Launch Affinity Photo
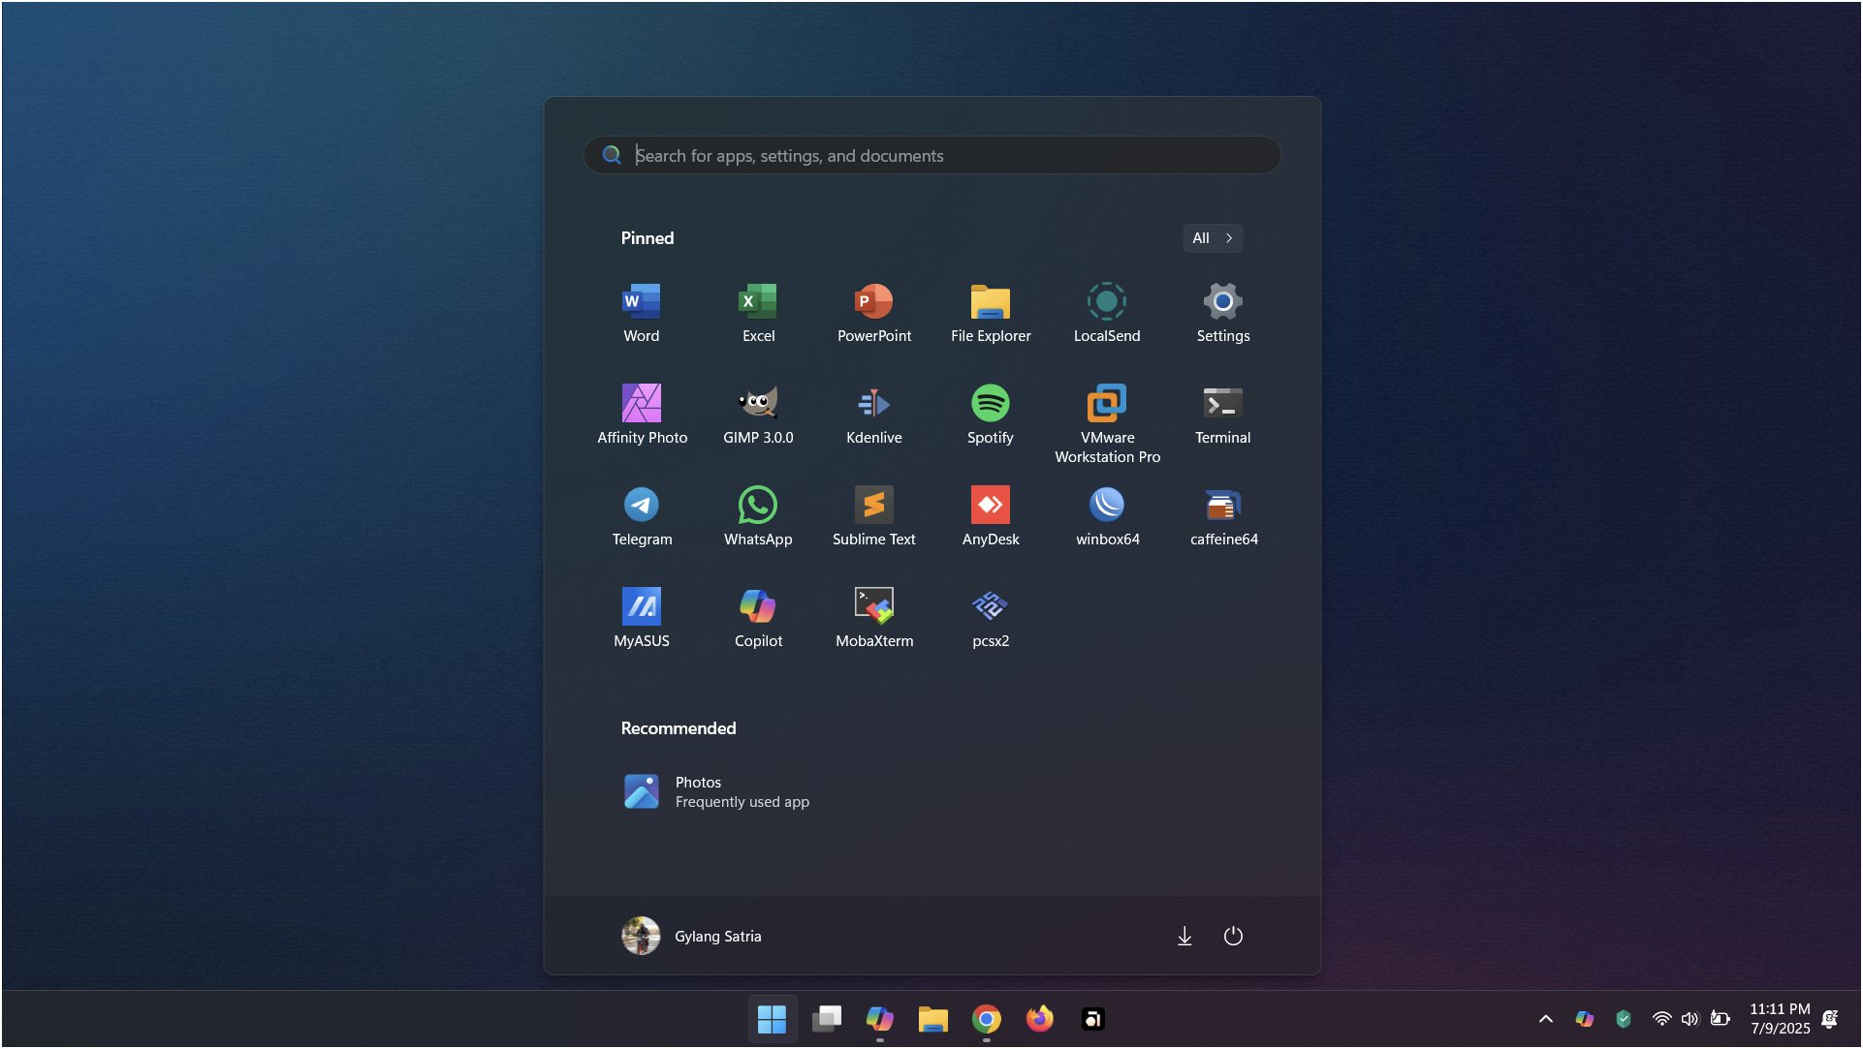Screen dimensions: 1863x1049 pos(642,417)
